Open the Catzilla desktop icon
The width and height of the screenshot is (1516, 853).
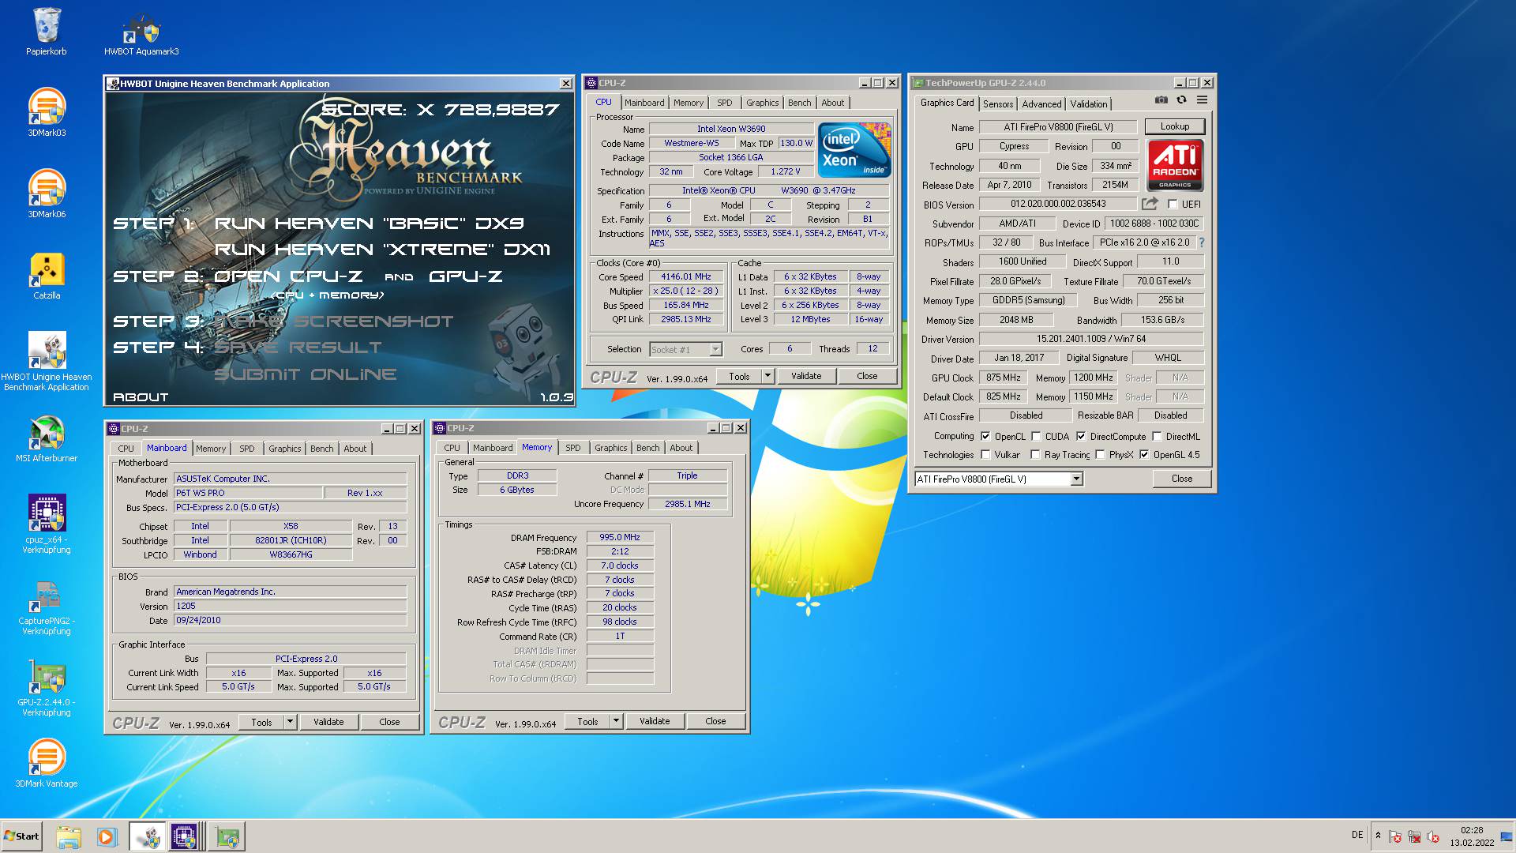(x=47, y=276)
